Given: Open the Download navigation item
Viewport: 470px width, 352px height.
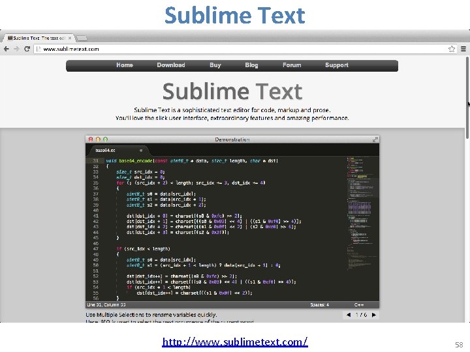Looking at the screenshot, I should pyautogui.click(x=171, y=65).
